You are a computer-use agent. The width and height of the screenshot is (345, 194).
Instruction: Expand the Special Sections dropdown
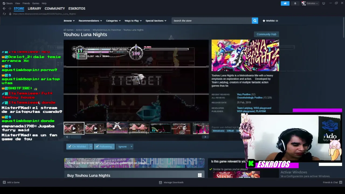pyautogui.click(x=156, y=21)
